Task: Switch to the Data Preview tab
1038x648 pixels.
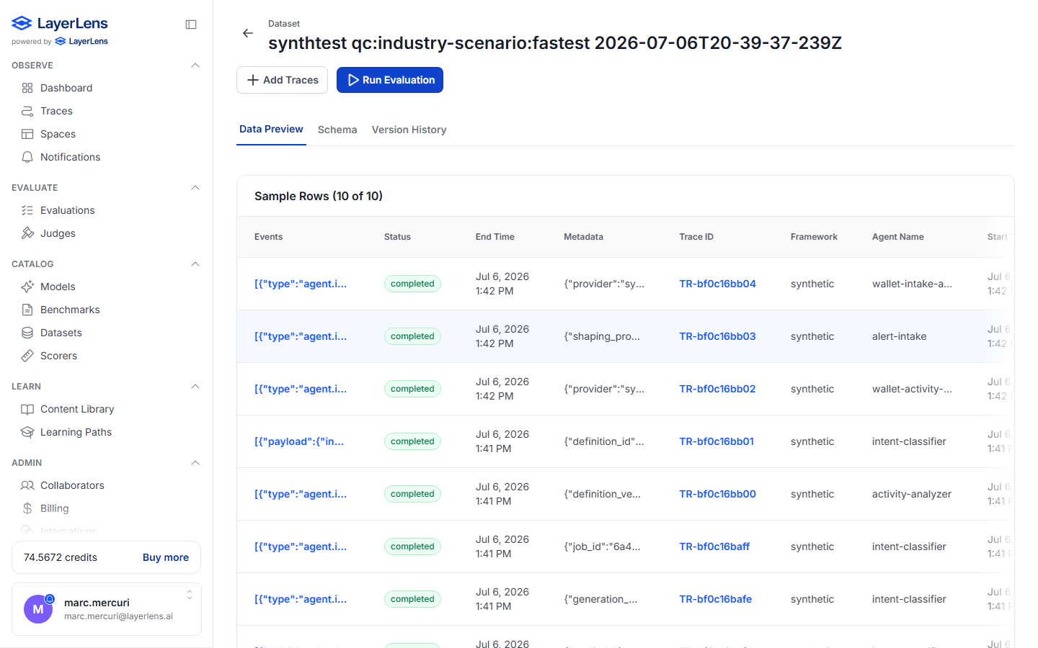Action: click(x=271, y=130)
